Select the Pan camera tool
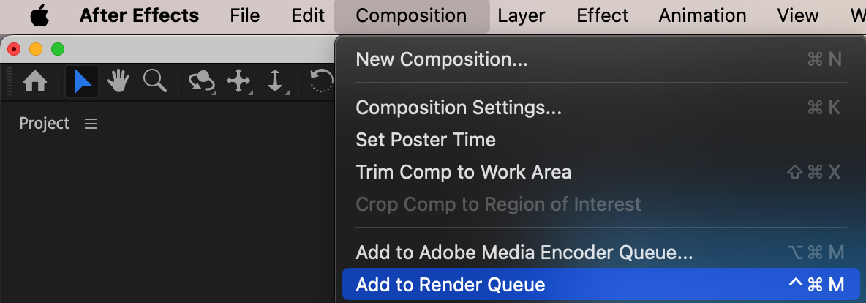866x303 pixels. tap(238, 81)
